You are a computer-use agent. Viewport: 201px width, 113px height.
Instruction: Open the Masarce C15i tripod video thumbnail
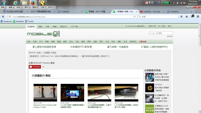[45, 93]
